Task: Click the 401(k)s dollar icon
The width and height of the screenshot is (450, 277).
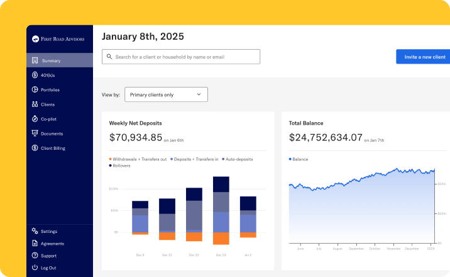Action: coord(35,75)
